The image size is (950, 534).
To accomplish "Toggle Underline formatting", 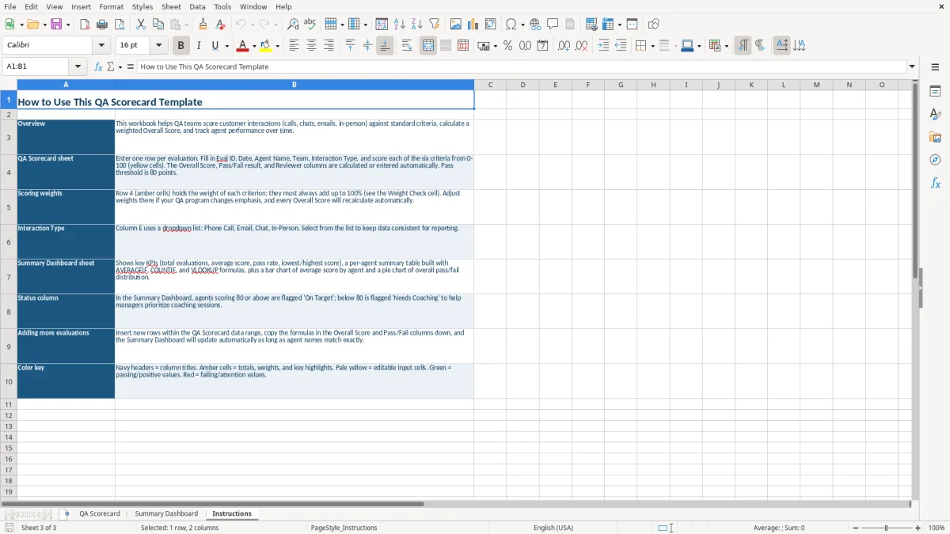I will pyautogui.click(x=215, y=46).
